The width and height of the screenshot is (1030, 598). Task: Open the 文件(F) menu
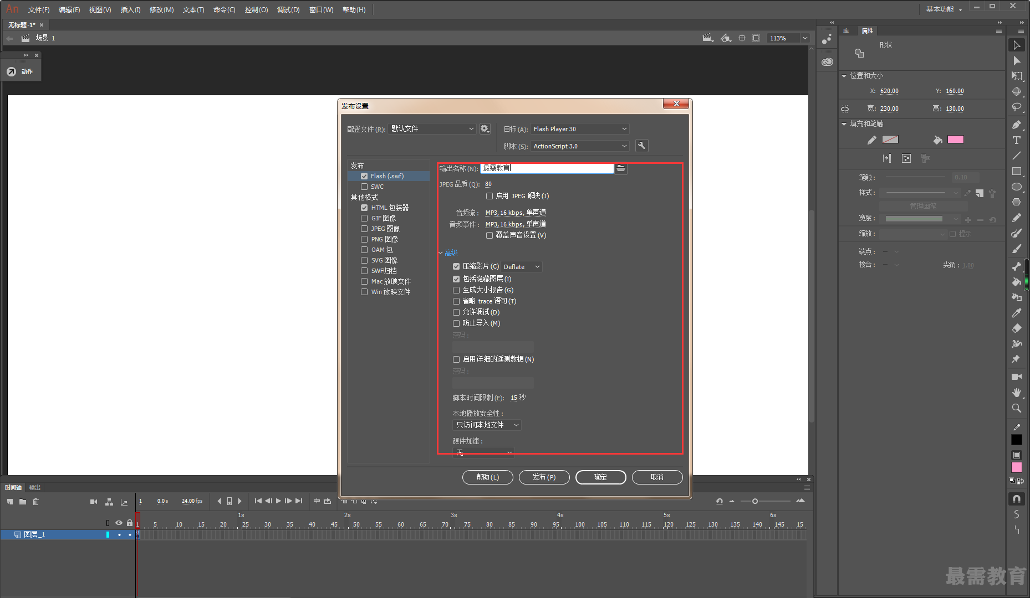[39, 10]
